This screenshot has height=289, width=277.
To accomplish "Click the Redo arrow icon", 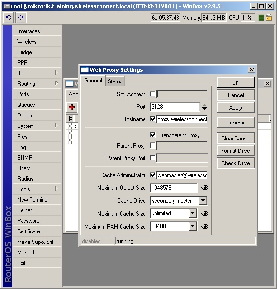I will (x=21, y=18).
